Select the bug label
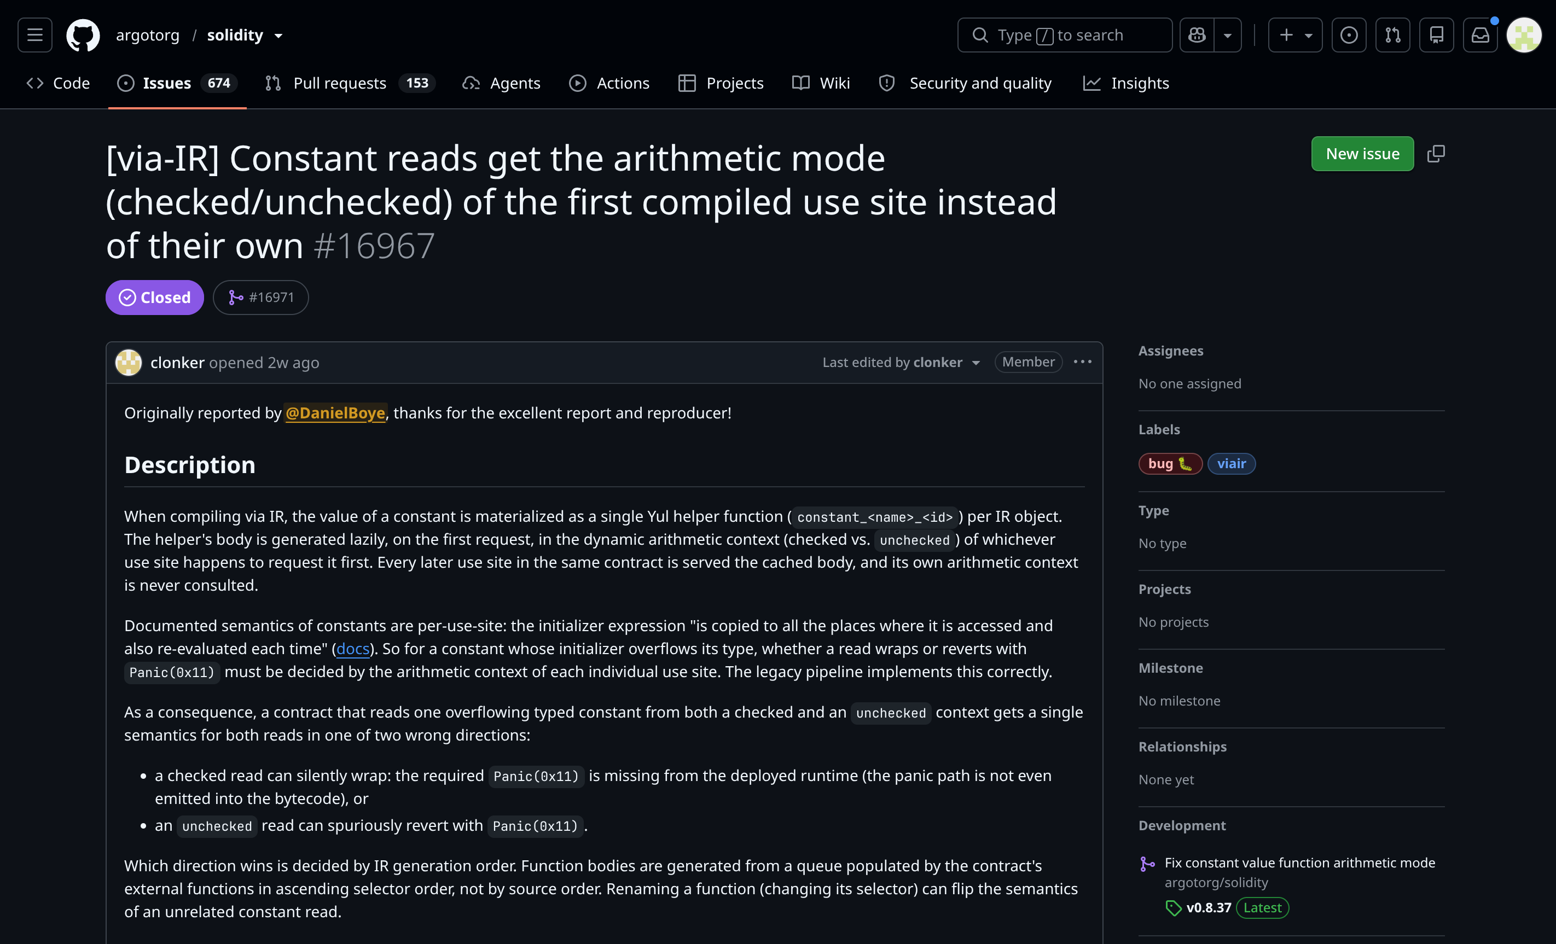Viewport: 1556px width, 944px height. [x=1170, y=463]
